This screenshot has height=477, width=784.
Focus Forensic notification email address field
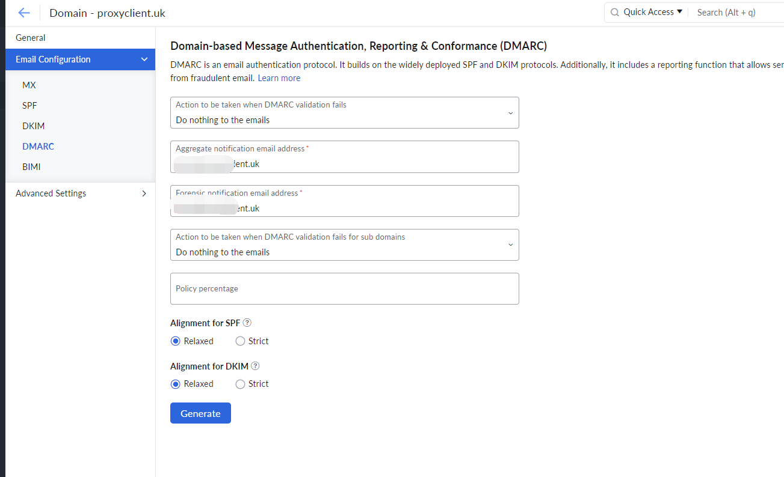344,201
